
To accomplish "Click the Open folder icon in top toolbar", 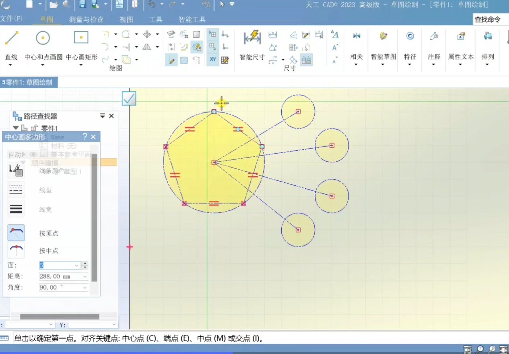I will (x=53, y=4).
